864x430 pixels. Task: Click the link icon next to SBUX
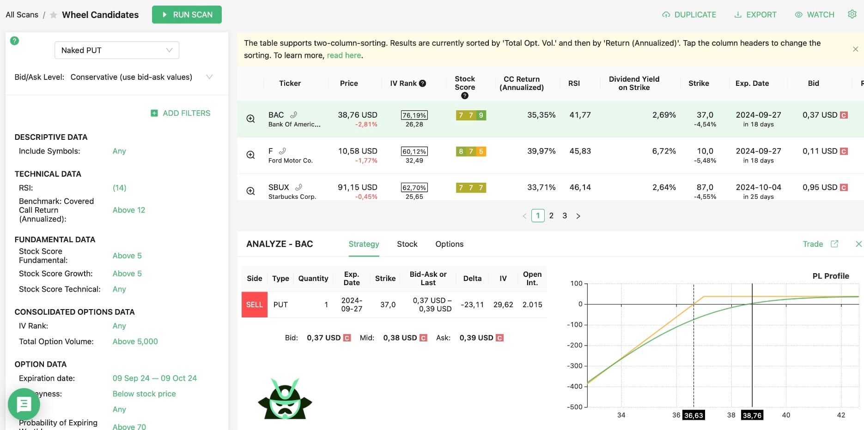tap(298, 187)
